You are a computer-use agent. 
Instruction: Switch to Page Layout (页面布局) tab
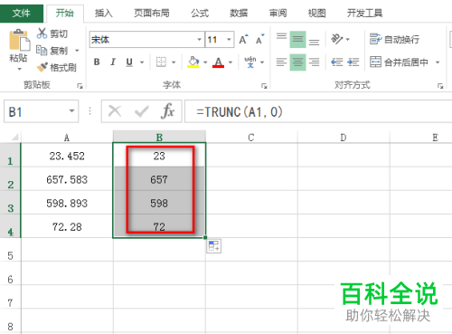(152, 14)
